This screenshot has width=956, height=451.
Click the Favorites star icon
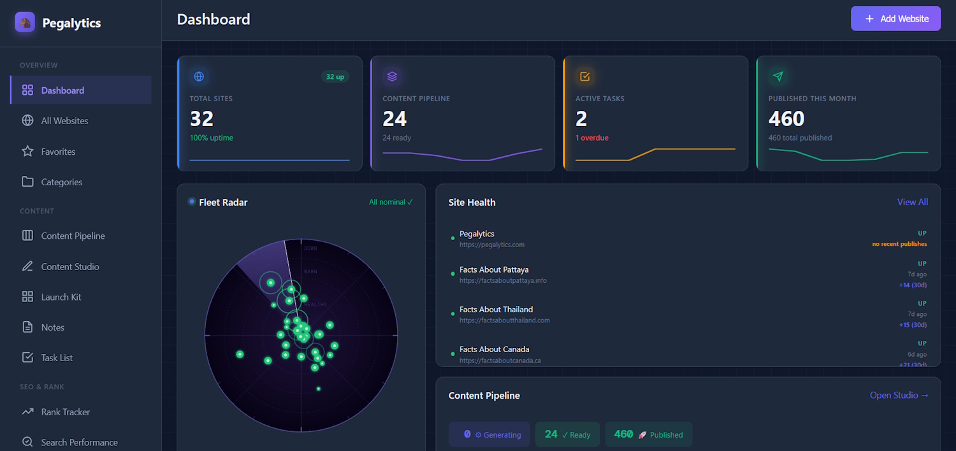[x=27, y=152]
